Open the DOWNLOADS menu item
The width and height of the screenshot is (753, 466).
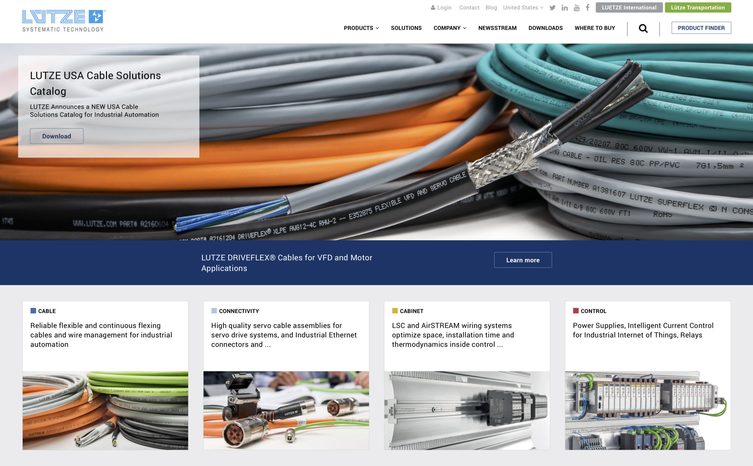[x=545, y=28]
